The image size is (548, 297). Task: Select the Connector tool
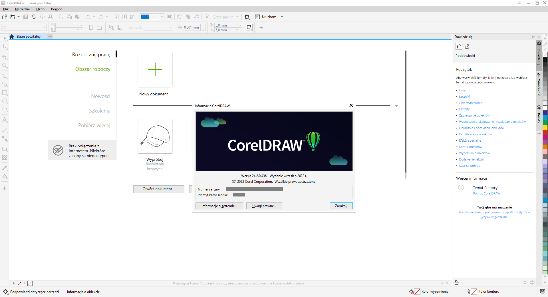5,139
